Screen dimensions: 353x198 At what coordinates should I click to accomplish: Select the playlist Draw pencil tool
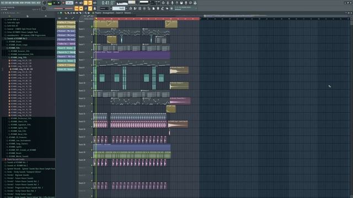pyautogui.click(x=66, y=13)
